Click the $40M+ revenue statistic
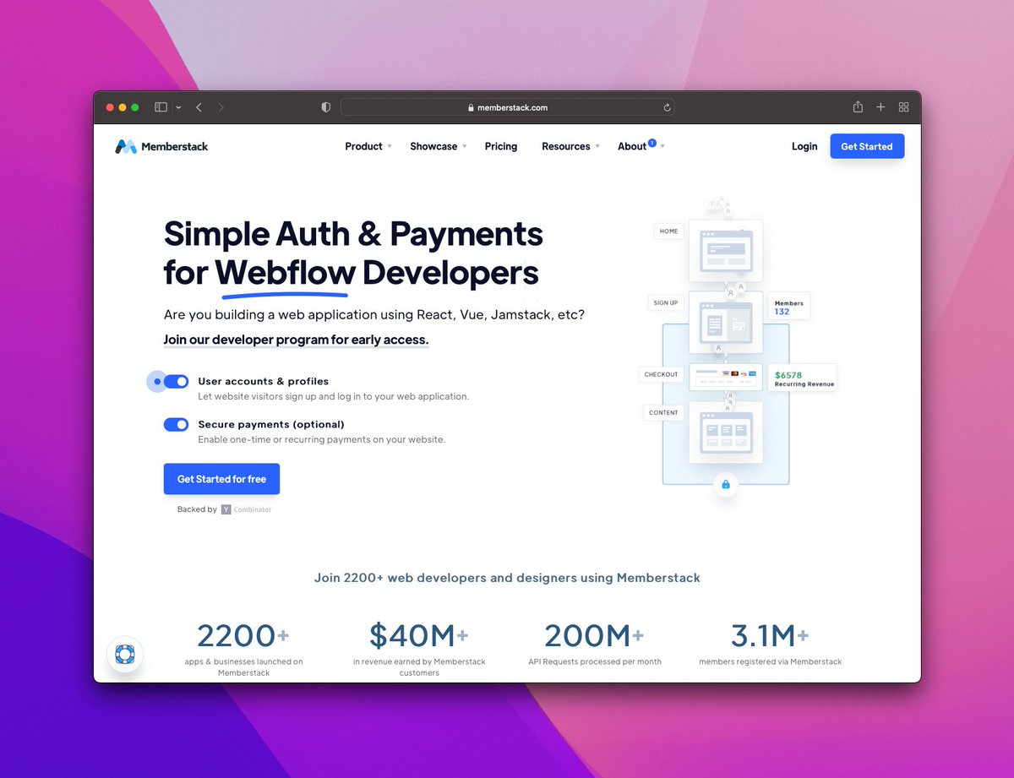1014x778 pixels. point(419,648)
